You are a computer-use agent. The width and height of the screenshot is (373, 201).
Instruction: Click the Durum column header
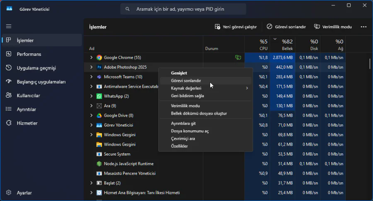224,45
